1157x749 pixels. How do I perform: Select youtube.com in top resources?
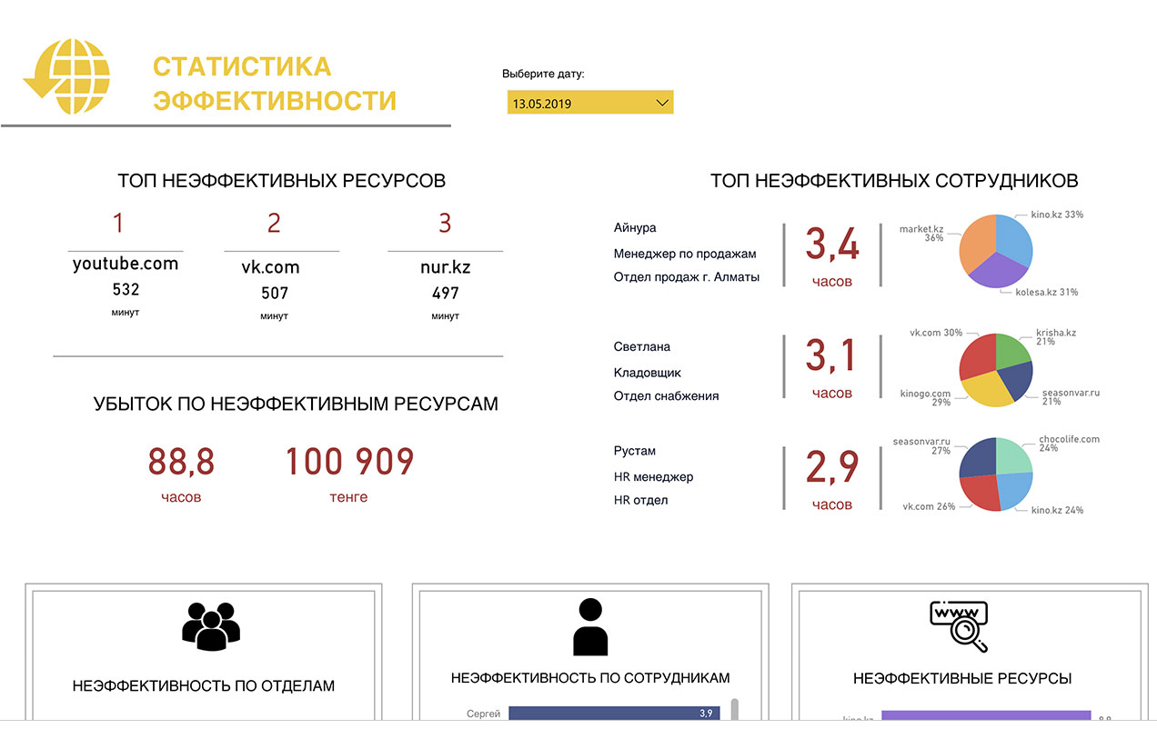pos(126,265)
